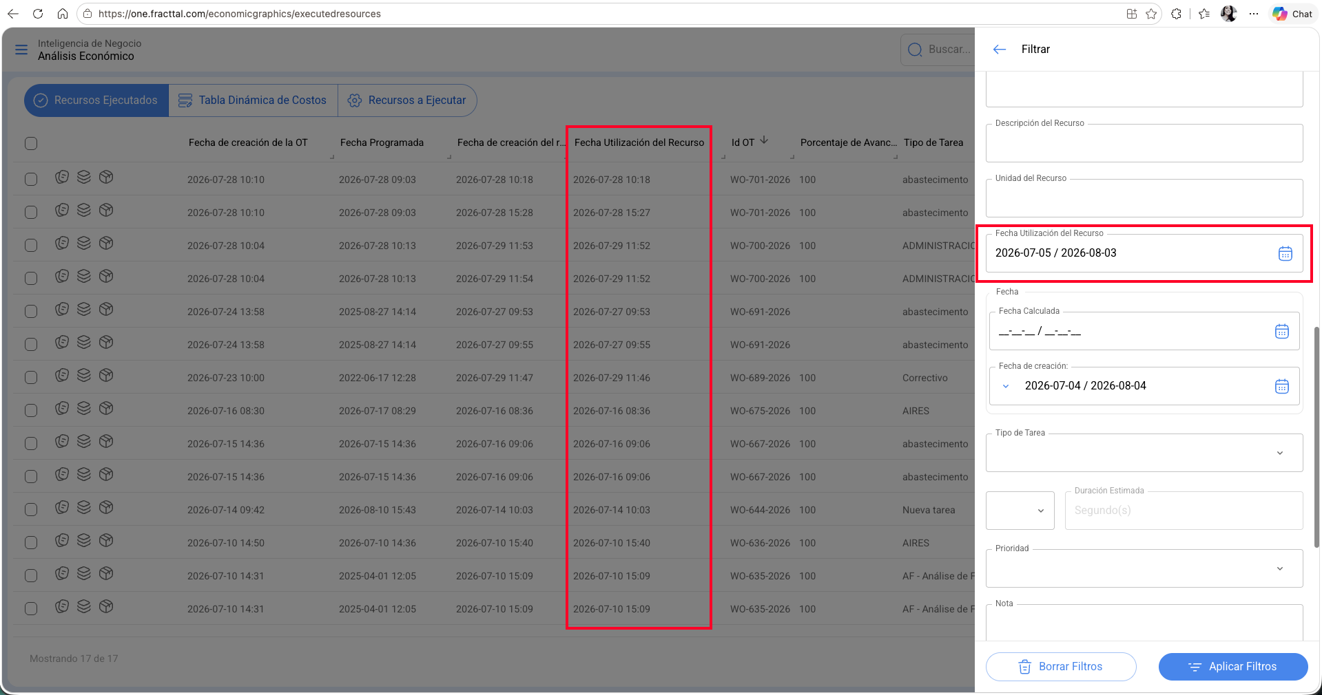This screenshot has width=1322, height=695.
Task: Click Aplicar Filtros button
Action: 1233,667
